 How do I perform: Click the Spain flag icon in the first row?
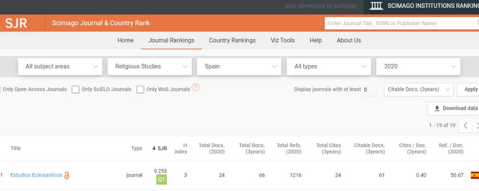tap(475, 175)
